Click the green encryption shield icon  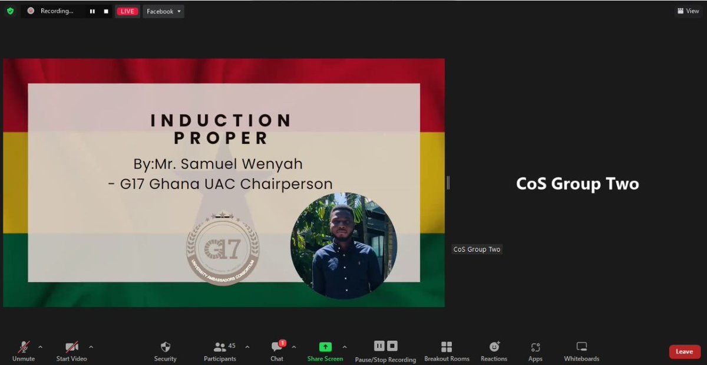pyautogui.click(x=10, y=11)
